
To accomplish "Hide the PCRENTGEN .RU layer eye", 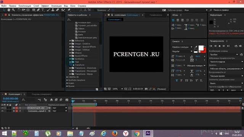I will pos(2,108).
